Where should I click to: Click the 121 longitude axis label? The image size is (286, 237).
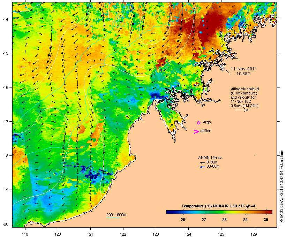(90, 234)
